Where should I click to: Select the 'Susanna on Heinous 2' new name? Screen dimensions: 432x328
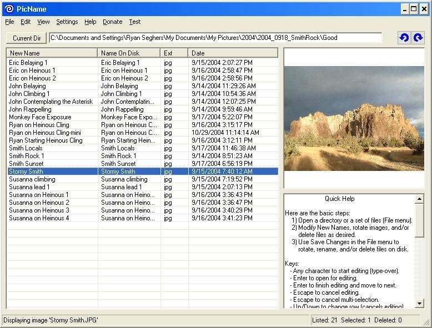pos(39,203)
